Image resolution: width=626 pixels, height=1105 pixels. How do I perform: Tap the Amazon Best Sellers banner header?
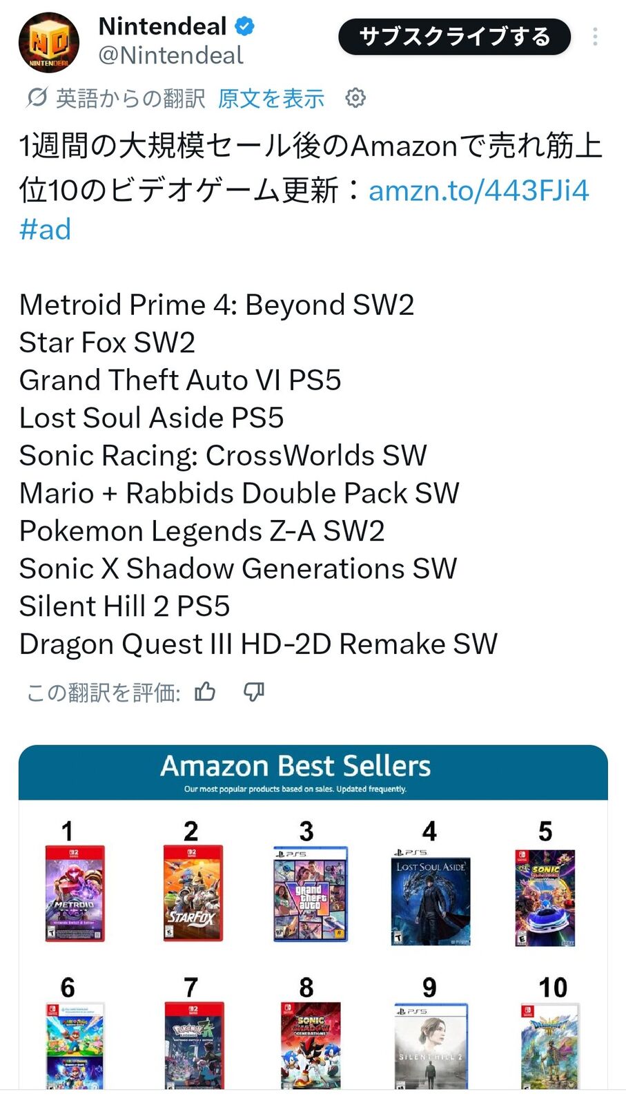pyautogui.click(x=313, y=772)
